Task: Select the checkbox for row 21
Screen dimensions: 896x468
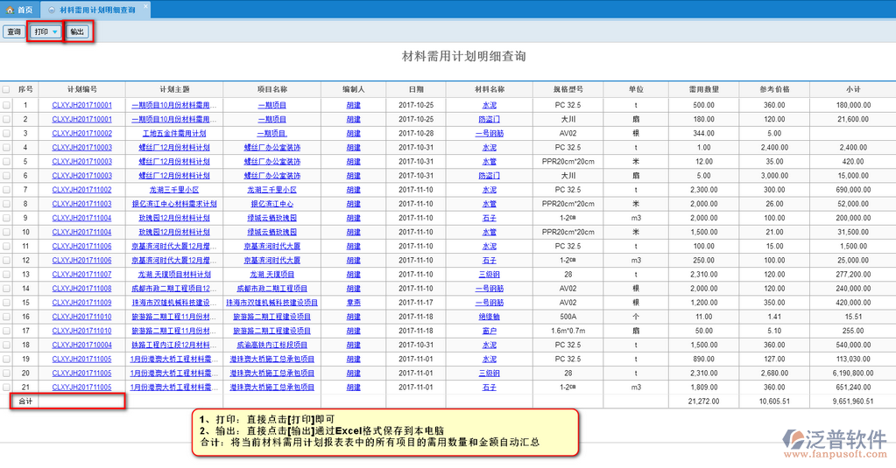Action: tap(6, 387)
